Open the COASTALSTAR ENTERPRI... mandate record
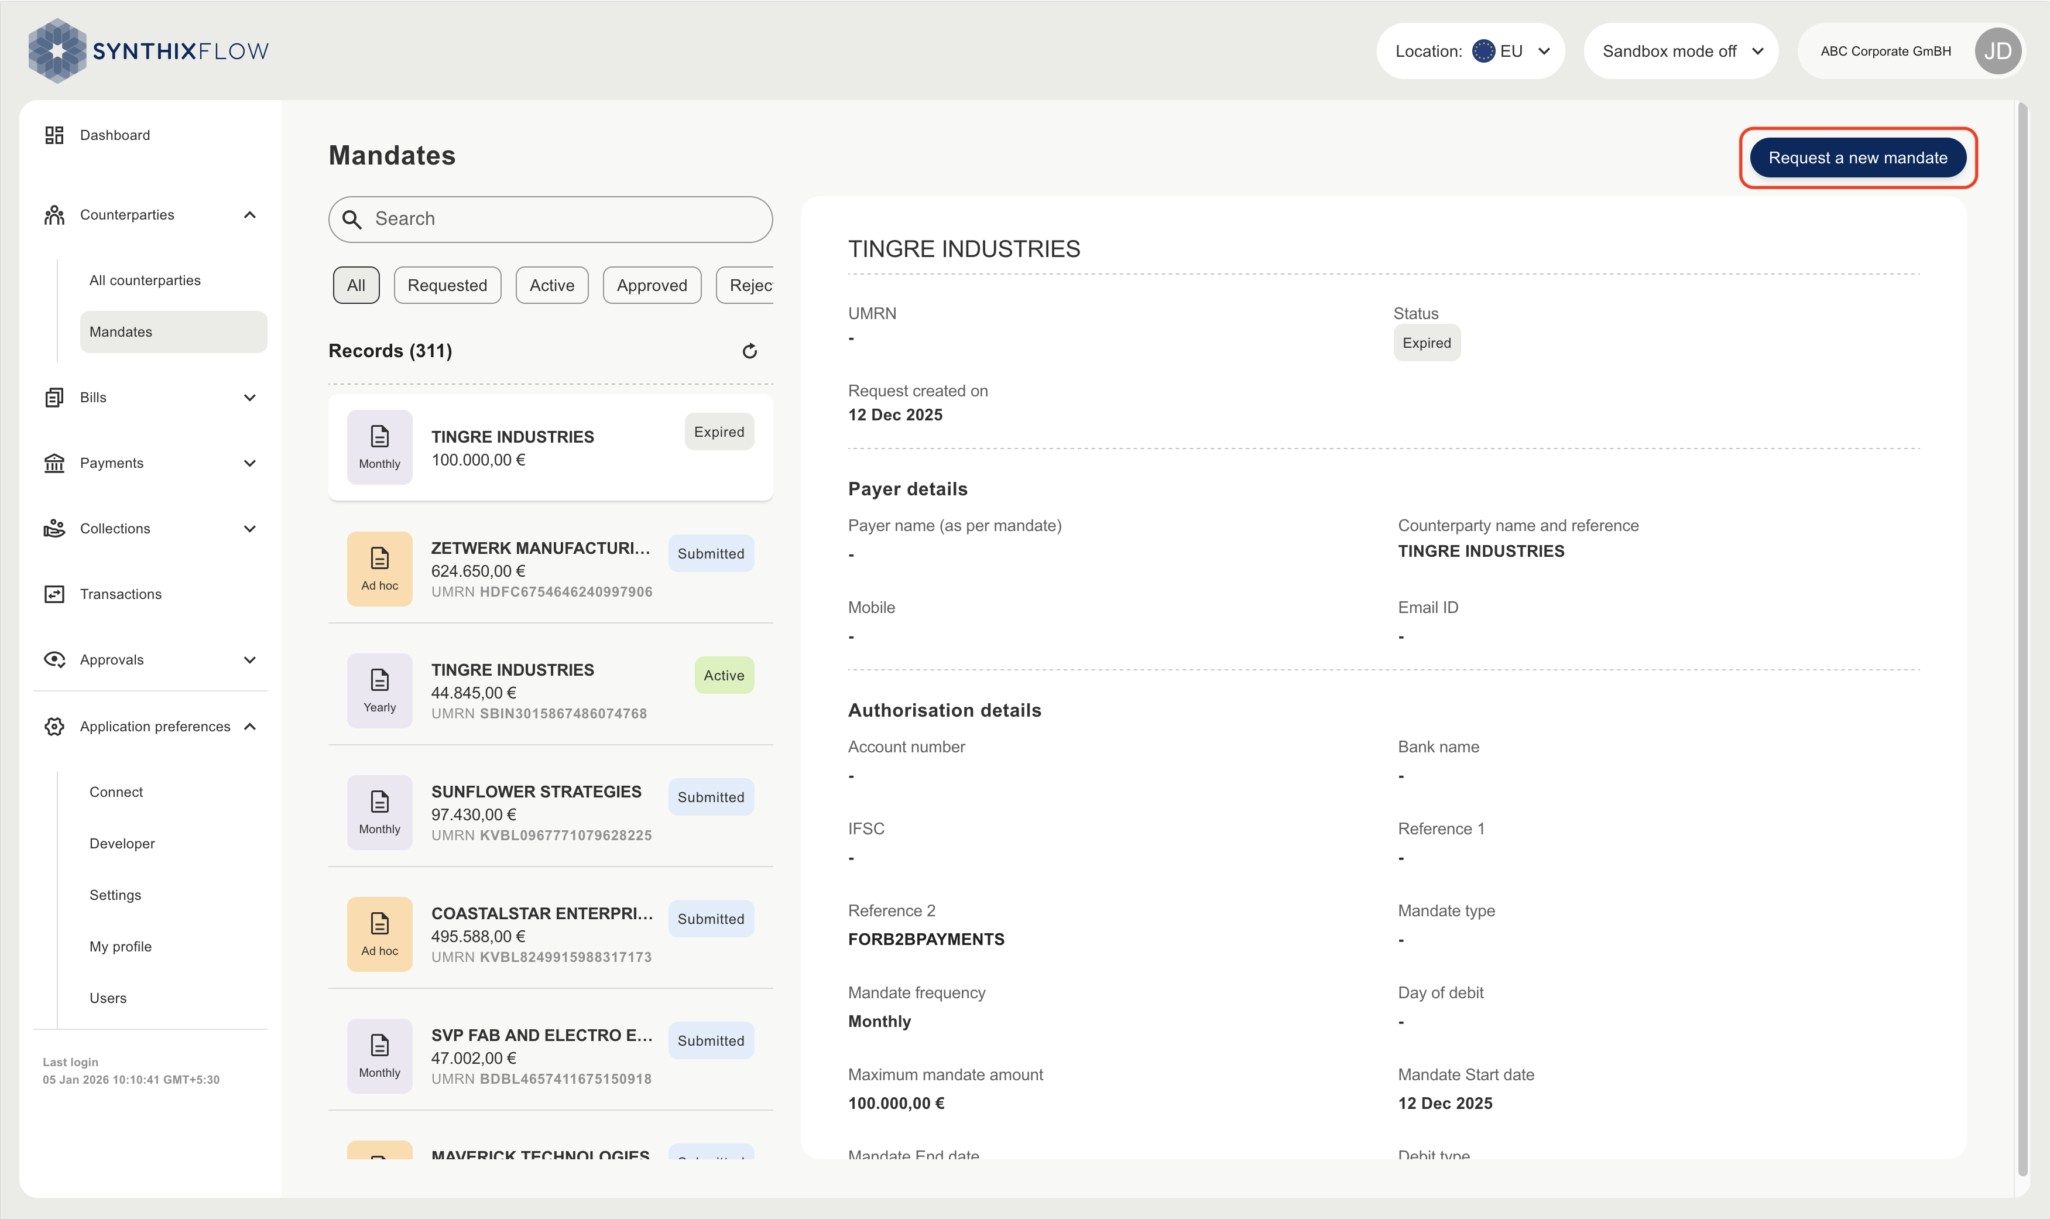Screen dimensions: 2050x1219 [x=550, y=934]
